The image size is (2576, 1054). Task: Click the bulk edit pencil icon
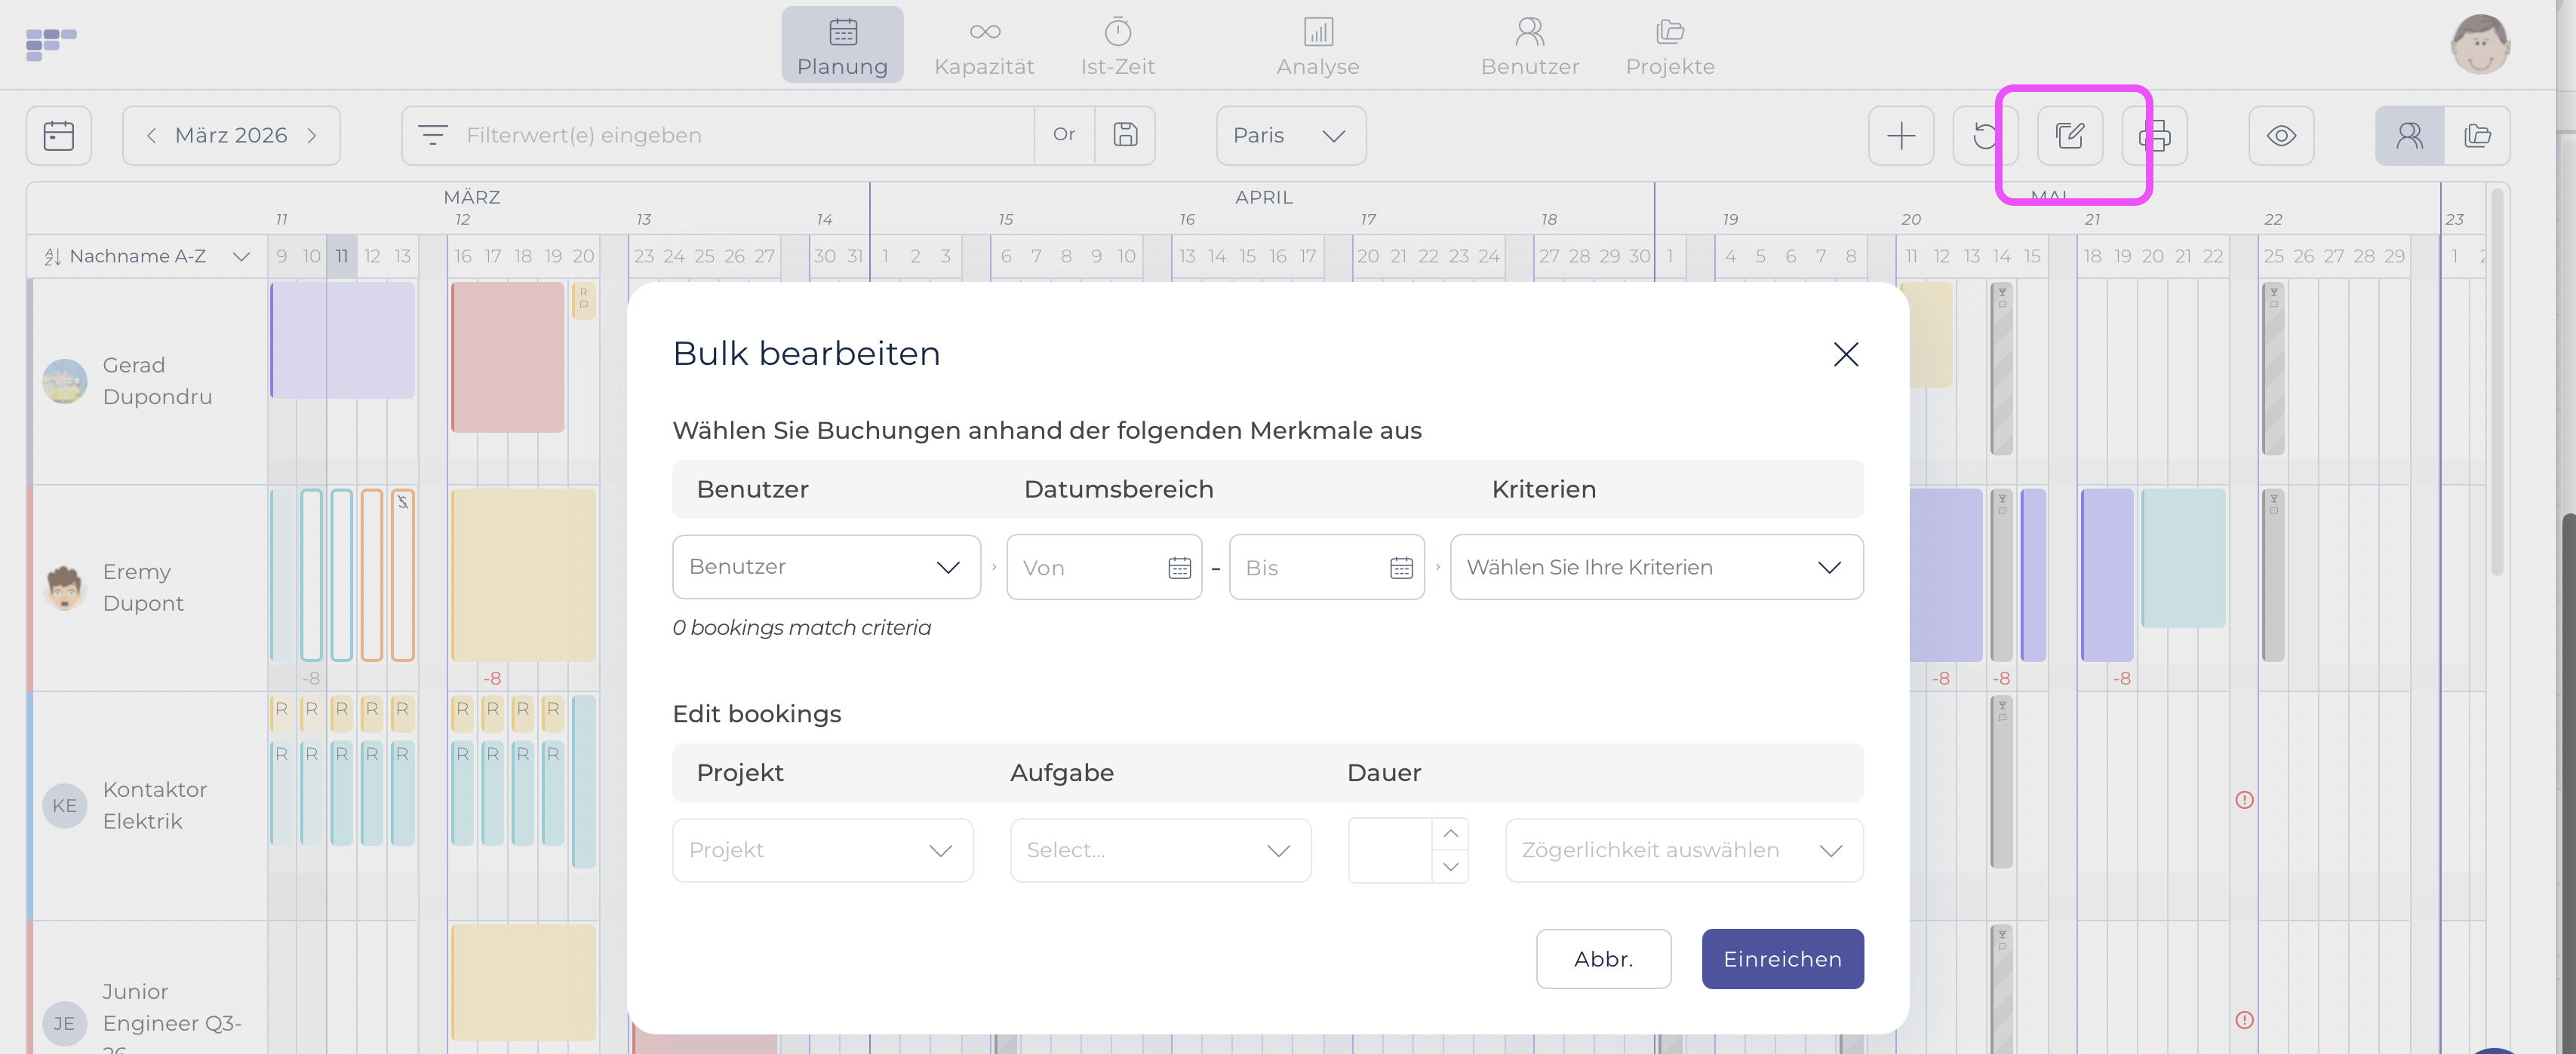(2069, 135)
